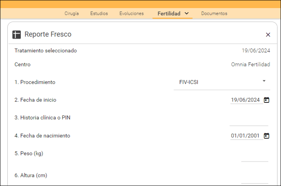Click the Peso (kg) input field
The height and width of the screenshot is (186, 281).
click(x=255, y=157)
